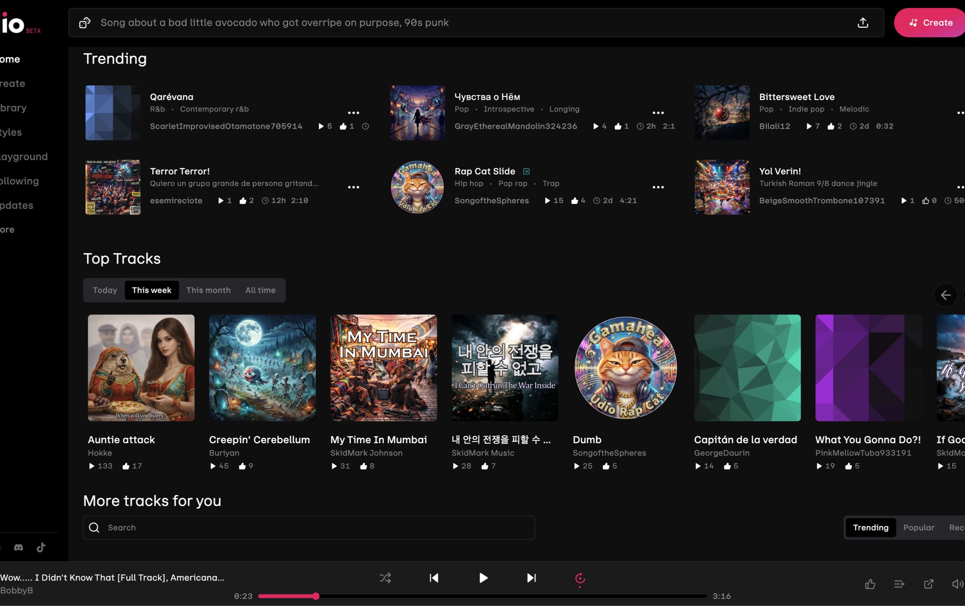Select Popular filter in More tracks
This screenshot has width=965, height=606.
click(919, 527)
